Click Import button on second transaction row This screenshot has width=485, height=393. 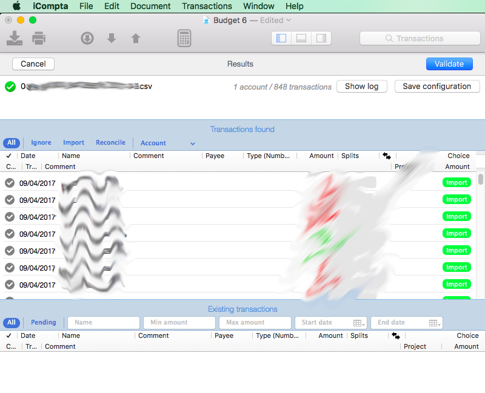(x=457, y=199)
